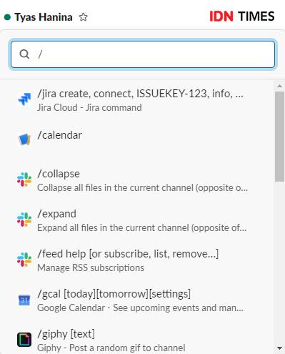285x354 pixels.
Task: Click the magnifier search icon
Action: [24, 54]
